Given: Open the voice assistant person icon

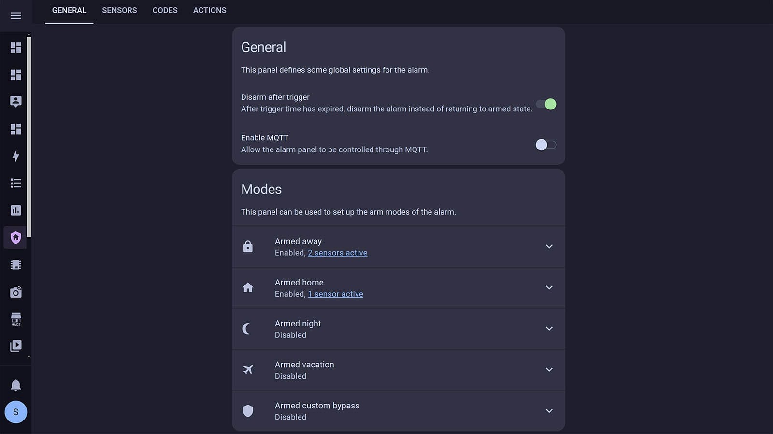Looking at the screenshot, I should click(x=15, y=101).
